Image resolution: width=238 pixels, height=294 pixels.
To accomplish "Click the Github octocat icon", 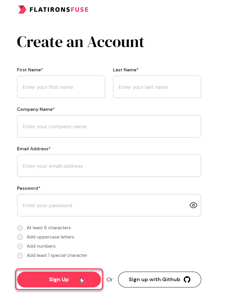I will click(x=187, y=280).
